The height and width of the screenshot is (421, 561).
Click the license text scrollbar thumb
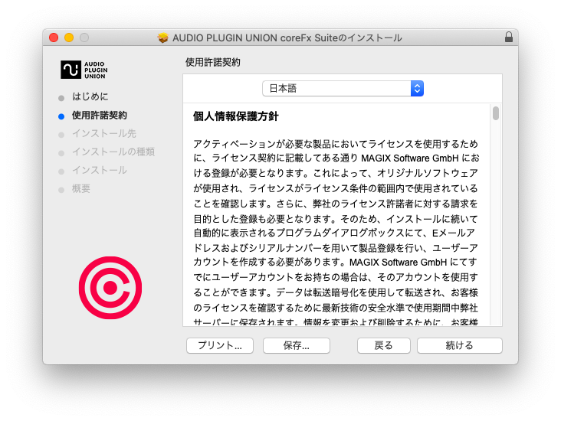coord(496,113)
